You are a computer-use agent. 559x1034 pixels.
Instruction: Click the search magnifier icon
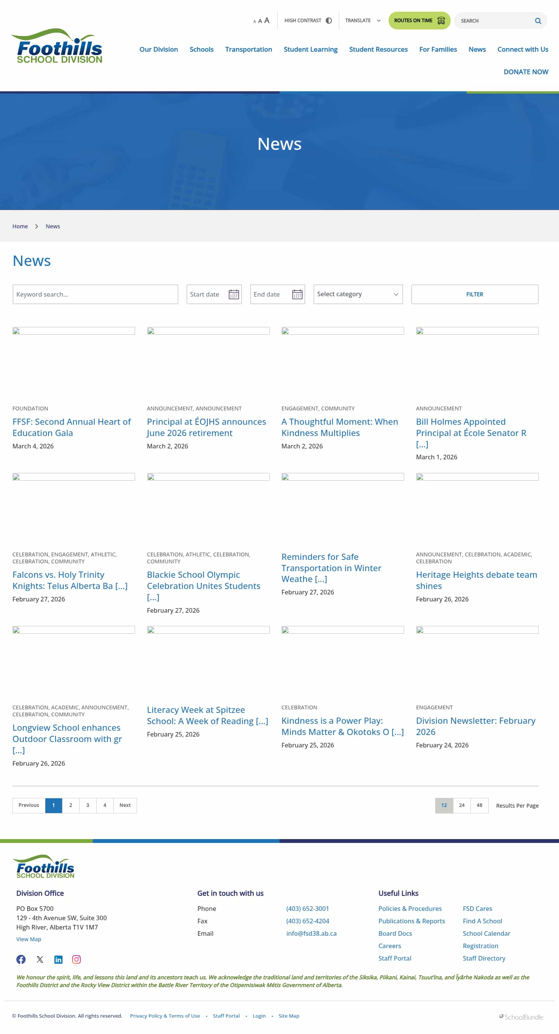pos(538,21)
